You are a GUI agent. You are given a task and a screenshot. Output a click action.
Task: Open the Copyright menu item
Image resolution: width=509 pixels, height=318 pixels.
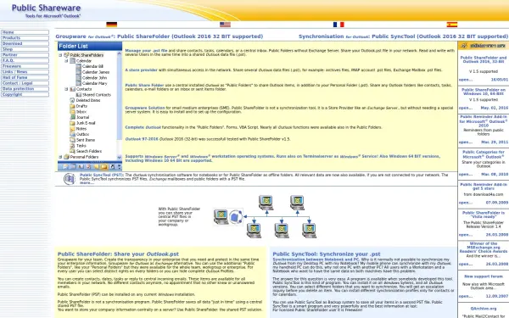coord(25,94)
